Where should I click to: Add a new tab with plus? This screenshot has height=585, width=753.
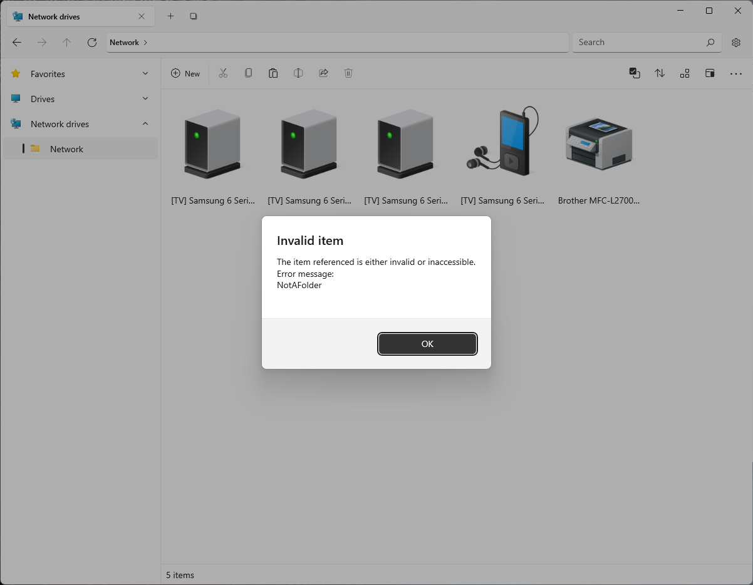coord(170,16)
